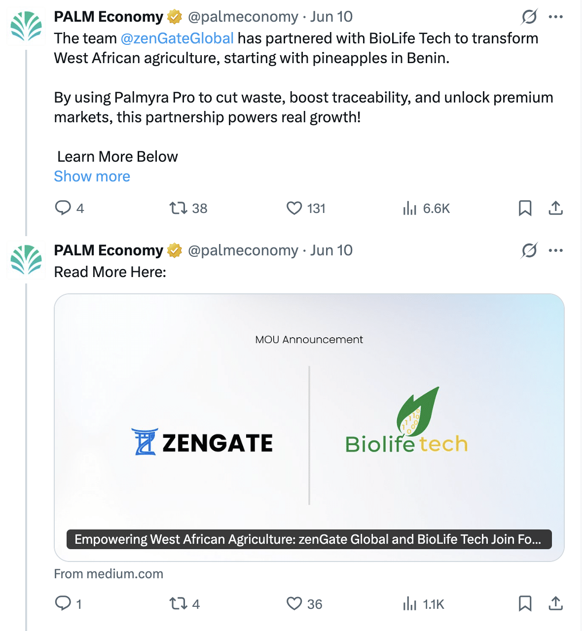Bookmark the Read More Here tweet
Screen dimensions: 585x631
point(525,603)
